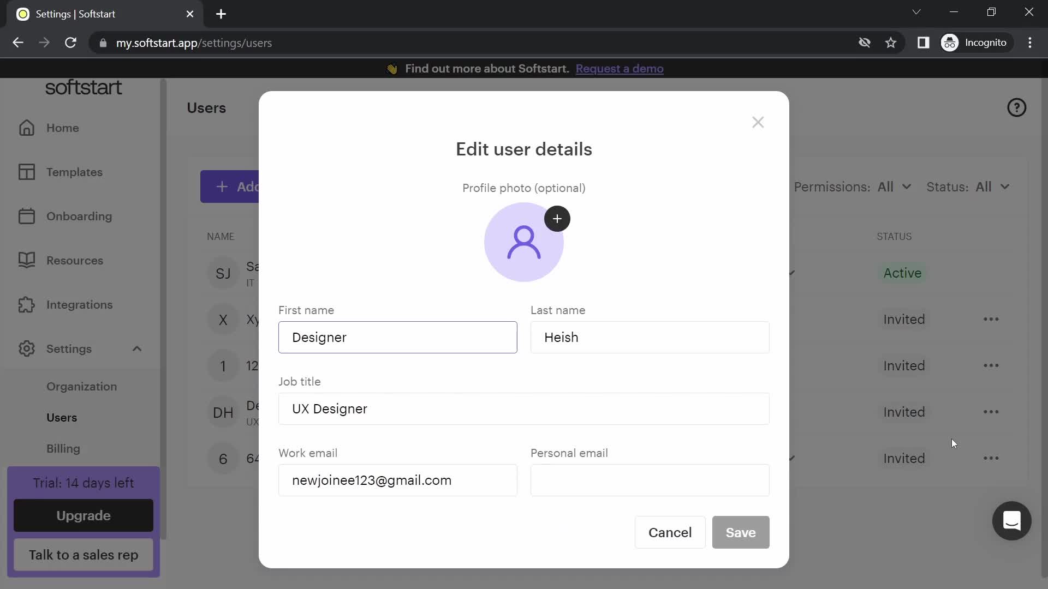The image size is (1048, 589).
Task: Navigate to Onboarding settings
Action: [x=79, y=217]
